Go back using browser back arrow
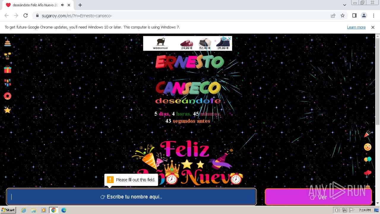The width and height of the screenshot is (380, 214). 7,16
